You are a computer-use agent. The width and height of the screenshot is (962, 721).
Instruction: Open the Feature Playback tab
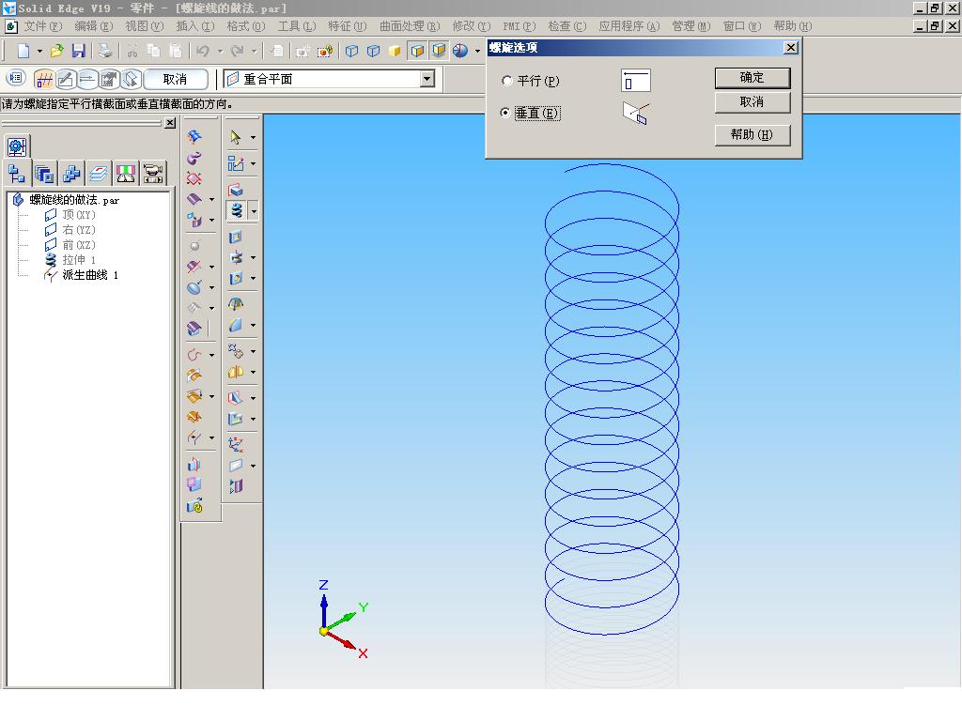(153, 174)
